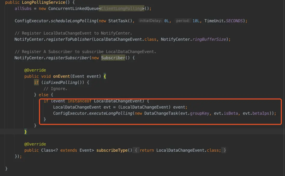
Task: Click the @Override annotation above onEvent
Action: (x=35, y=70)
